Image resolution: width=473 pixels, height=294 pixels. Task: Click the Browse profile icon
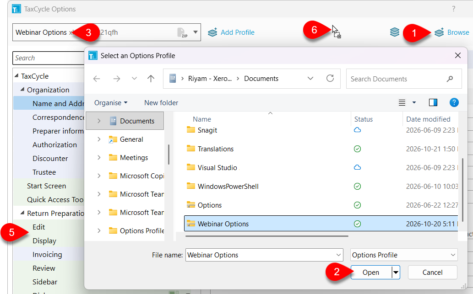pyautogui.click(x=439, y=32)
